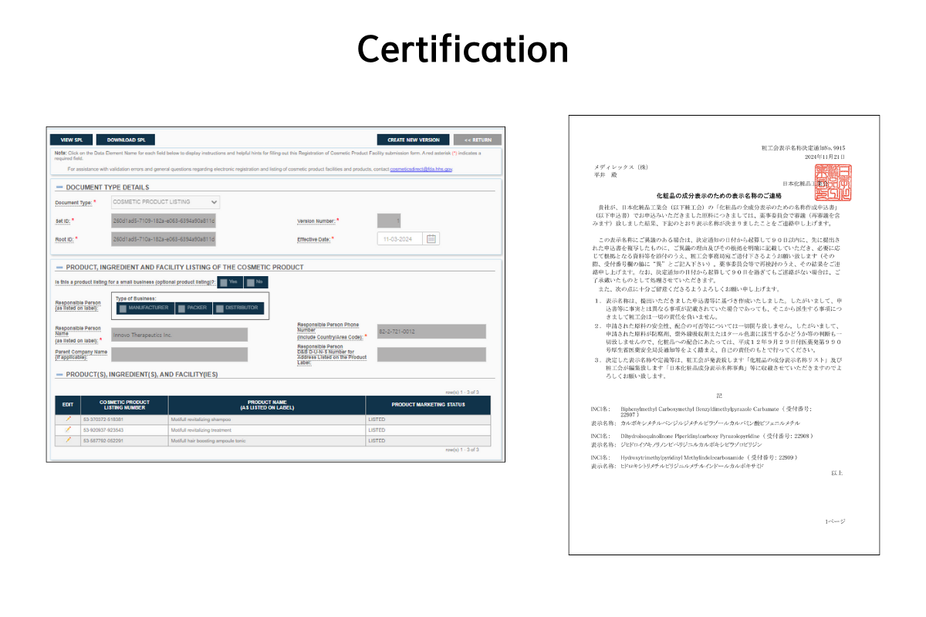
Task: Click the VIEW SPL button
Action: [x=71, y=140]
